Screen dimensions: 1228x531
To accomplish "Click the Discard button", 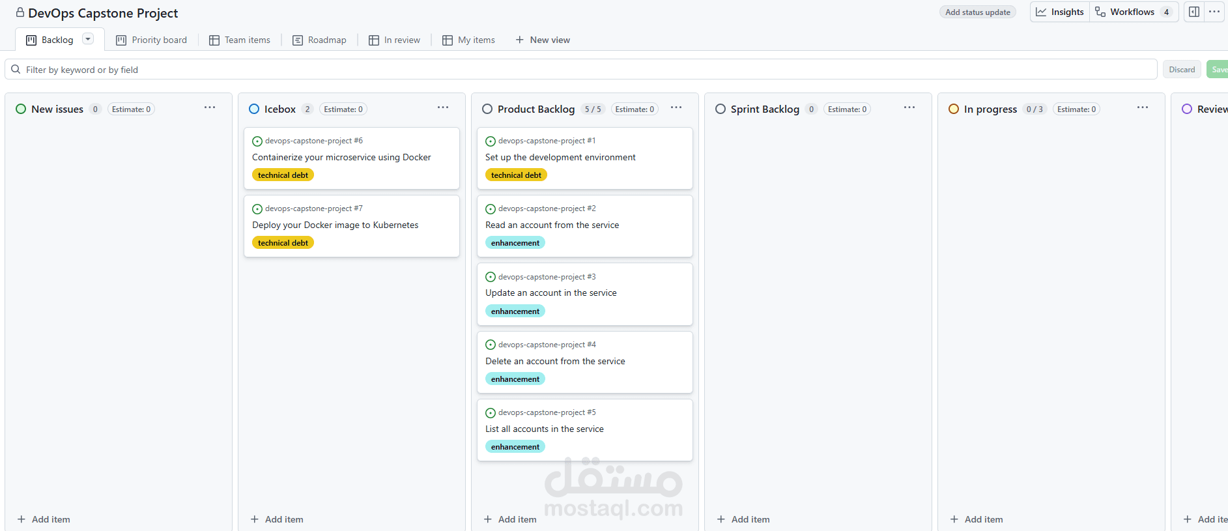I will click(1182, 70).
